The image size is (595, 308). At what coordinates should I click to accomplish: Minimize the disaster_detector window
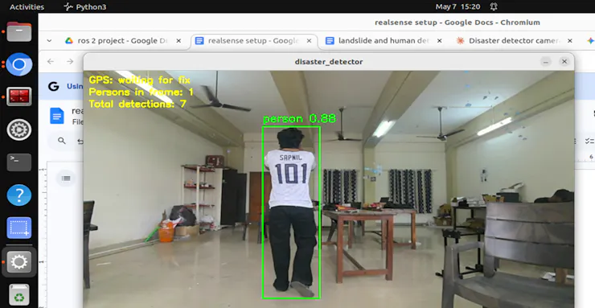pos(546,61)
